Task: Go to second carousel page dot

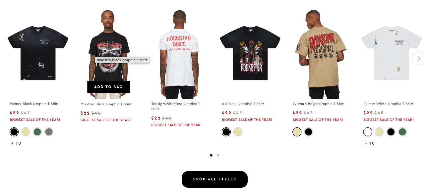Action: (x=218, y=155)
